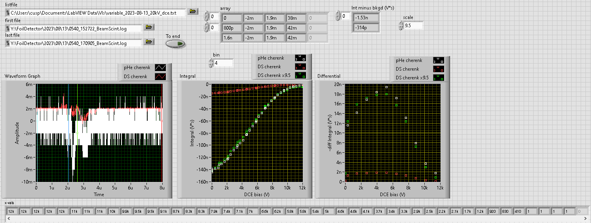Click the 920 cell in x-vals array
This screenshot has width=591, height=223.
pos(494,212)
